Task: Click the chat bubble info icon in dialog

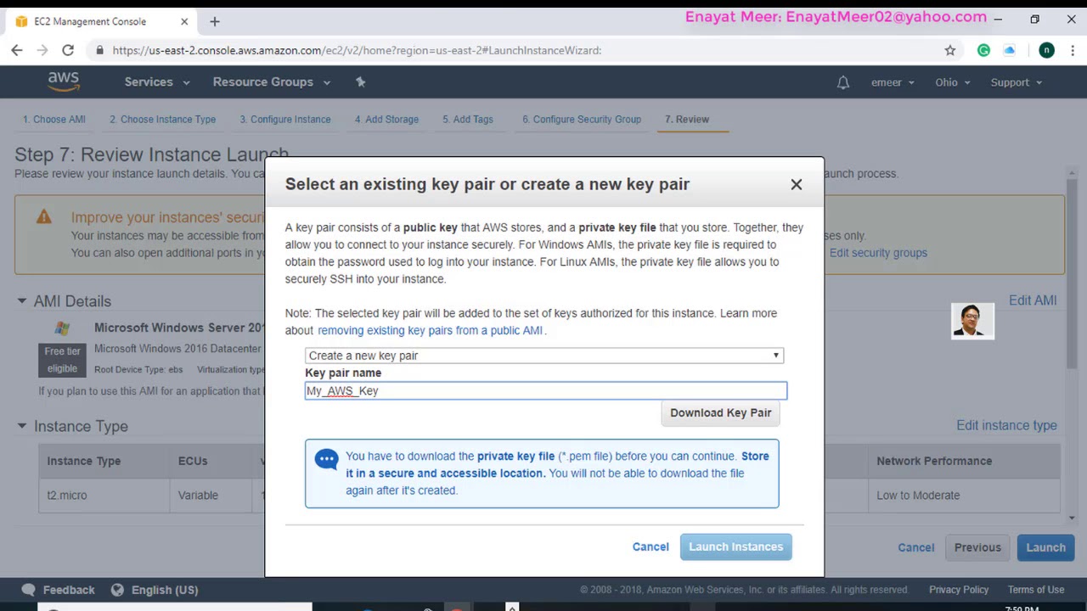Action: (326, 459)
